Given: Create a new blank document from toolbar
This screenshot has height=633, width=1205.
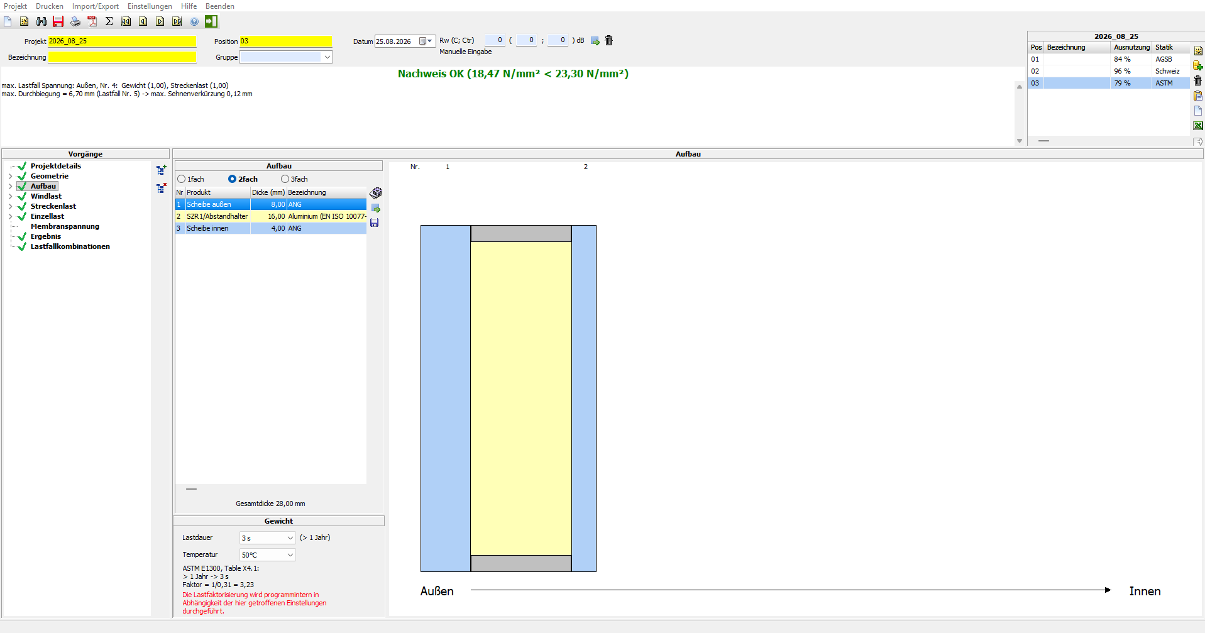Looking at the screenshot, I should pyautogui.click(x=8, y=21).
